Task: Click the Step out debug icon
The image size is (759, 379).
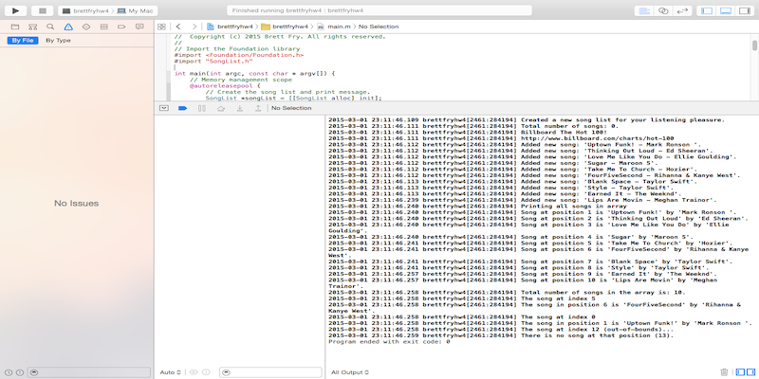Action: pyautogui.click(x=258, y=108)
